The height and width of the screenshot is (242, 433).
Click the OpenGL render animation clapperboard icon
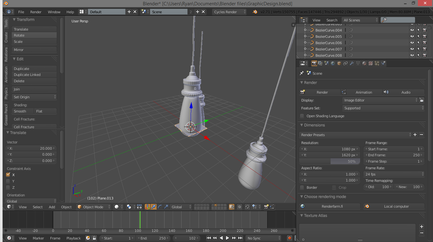pyautogui.click(x=272, y=207)
